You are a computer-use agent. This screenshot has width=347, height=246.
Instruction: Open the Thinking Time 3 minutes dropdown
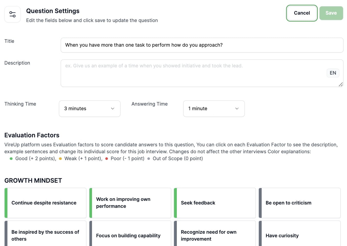(90, 109)
